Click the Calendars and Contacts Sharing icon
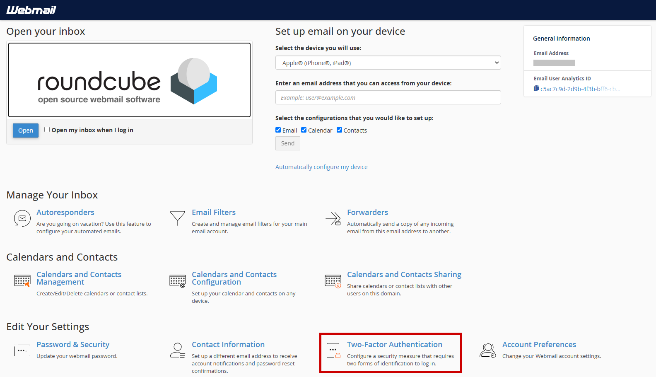656x377 pixels. pyautogui.click(x=333, y=281)
